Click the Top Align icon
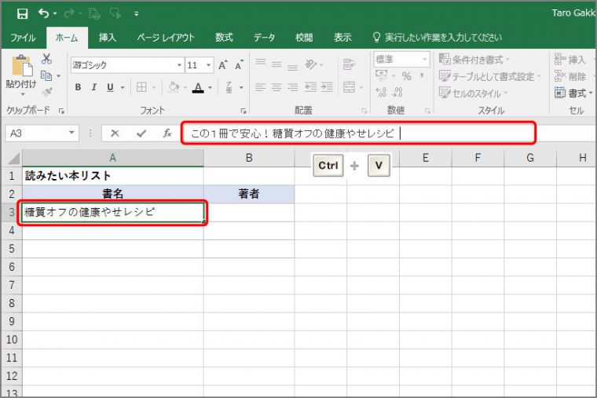The image size is (597, 398). pos(261,62)
